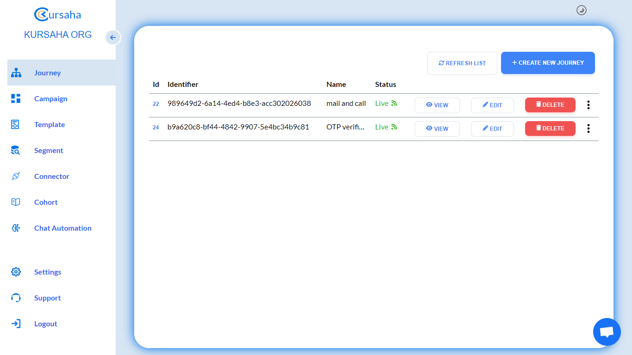Open more options for journey 24
Screen dimensions: 632x355
tap(589, 129)
